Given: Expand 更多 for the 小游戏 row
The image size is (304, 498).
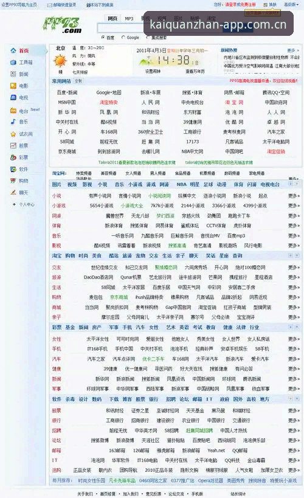Looking at the screenshot, I should pyautogui.click(x=294, y=206).
